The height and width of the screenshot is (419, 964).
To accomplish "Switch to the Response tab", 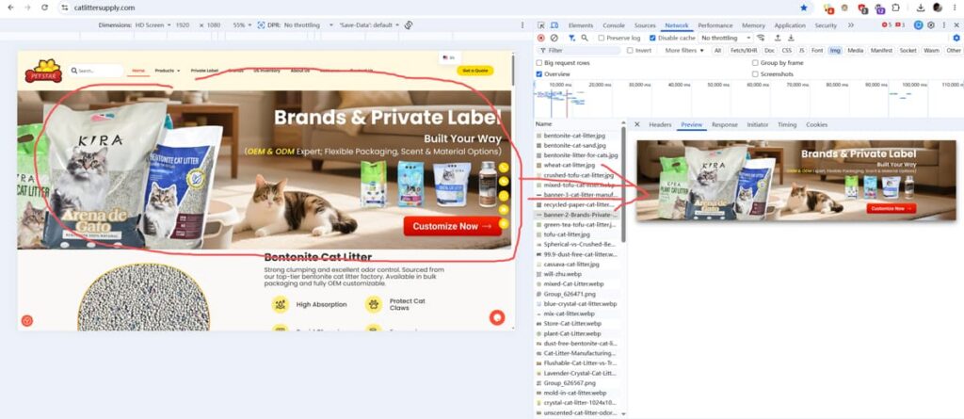I will click(x=724, y=124).
